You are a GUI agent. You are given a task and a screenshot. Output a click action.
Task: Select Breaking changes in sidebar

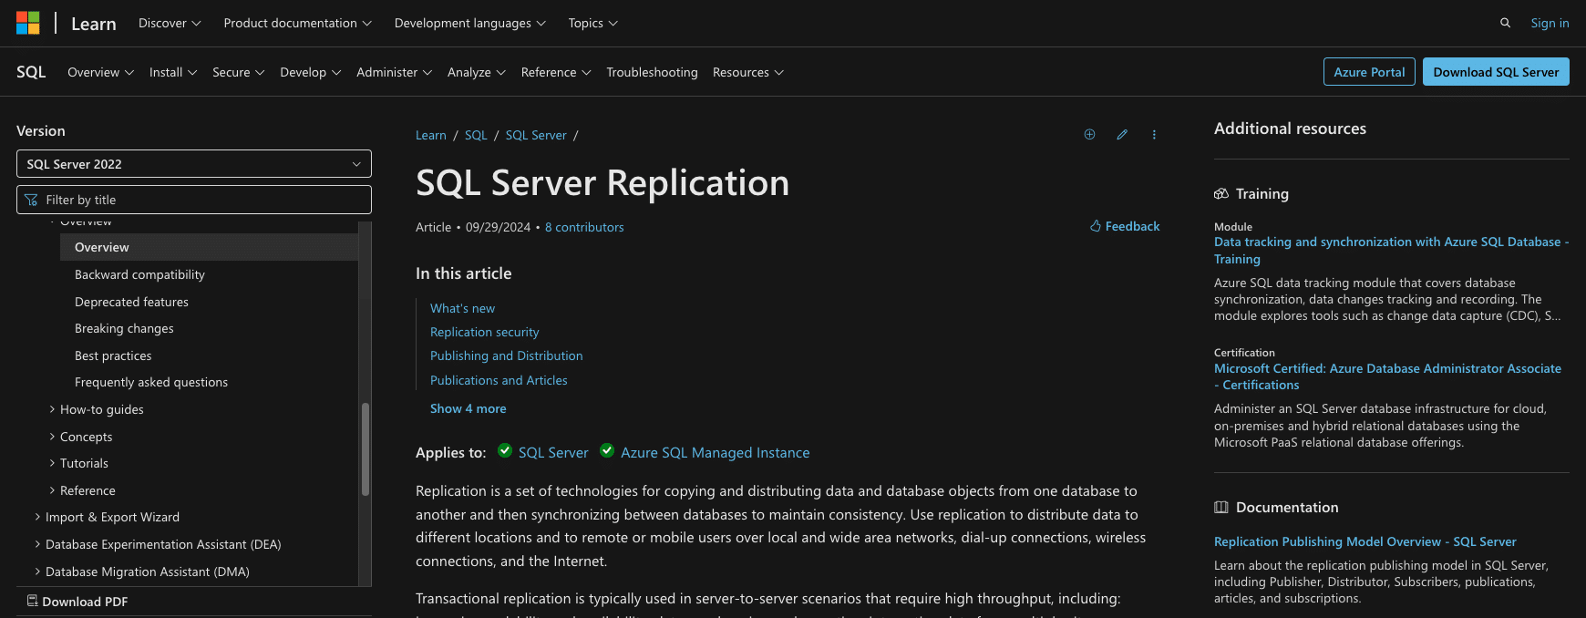click(x=124, y=328)
